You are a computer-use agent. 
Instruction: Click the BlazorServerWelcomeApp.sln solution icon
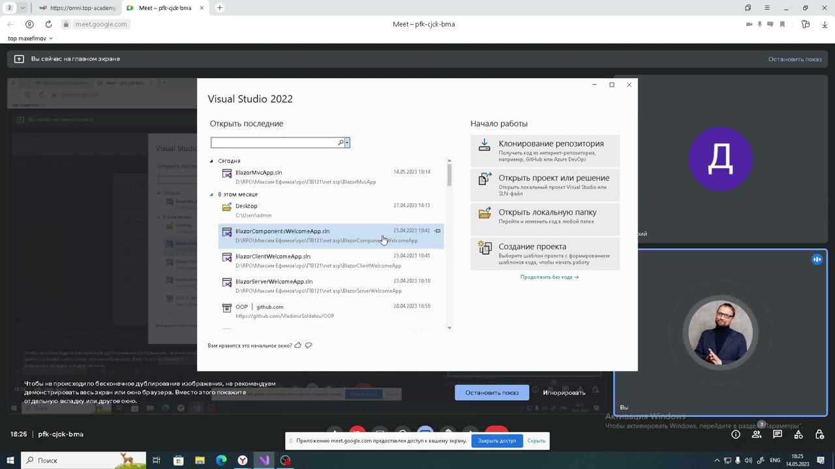click(x=227, y=283)
